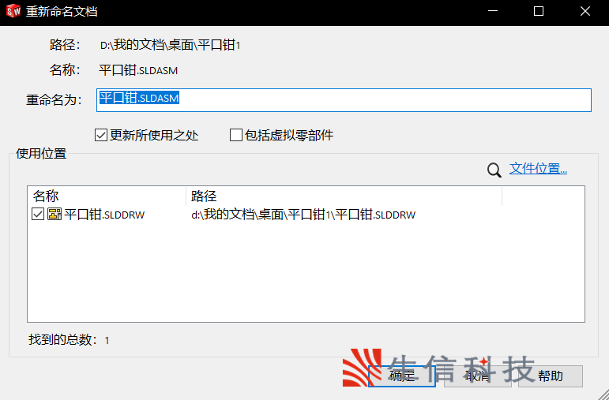Sort by the 名称 column header
The height and width of the screenshot is (400, 609).
[x=107, y=196]
